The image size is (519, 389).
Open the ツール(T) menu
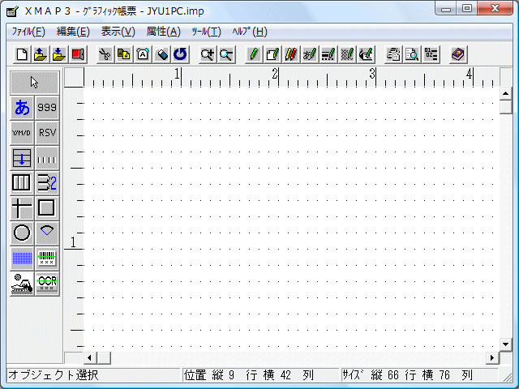(x=206, y=32)
